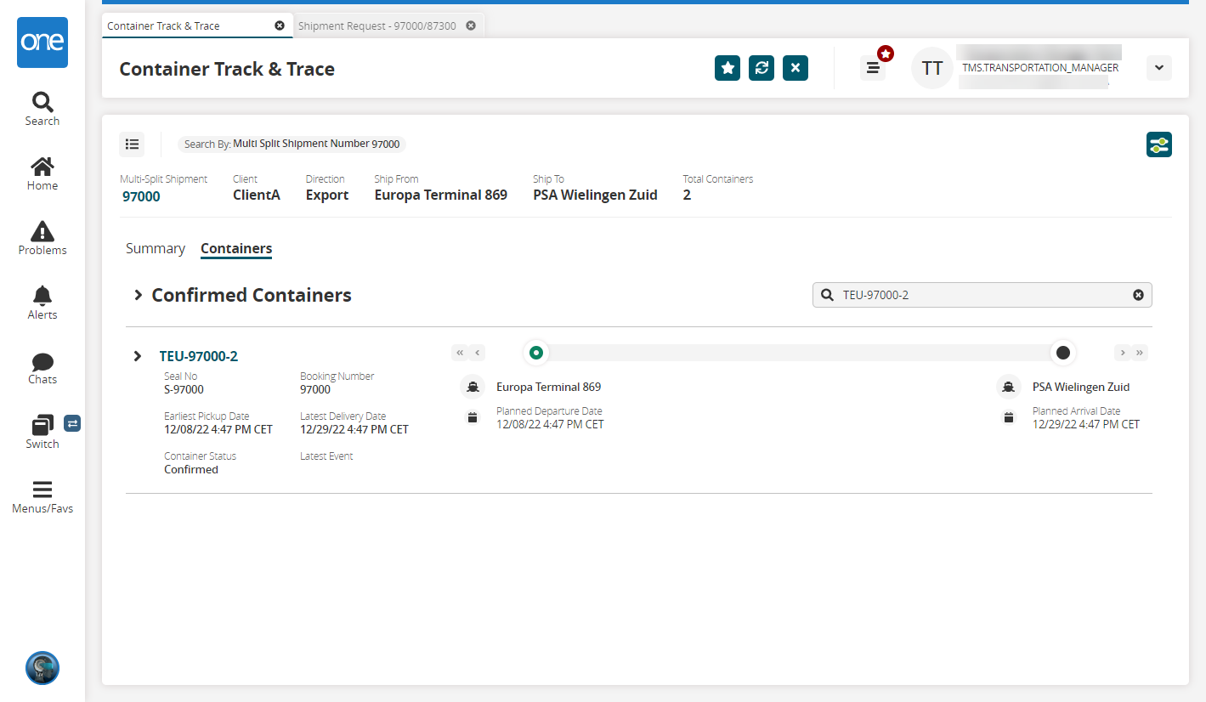
Task: Add page to favorites star button
Action: point(728,68)
